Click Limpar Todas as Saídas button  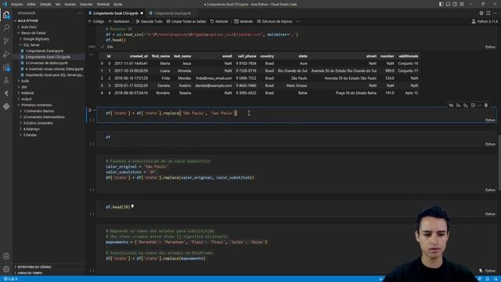(186, 21)
